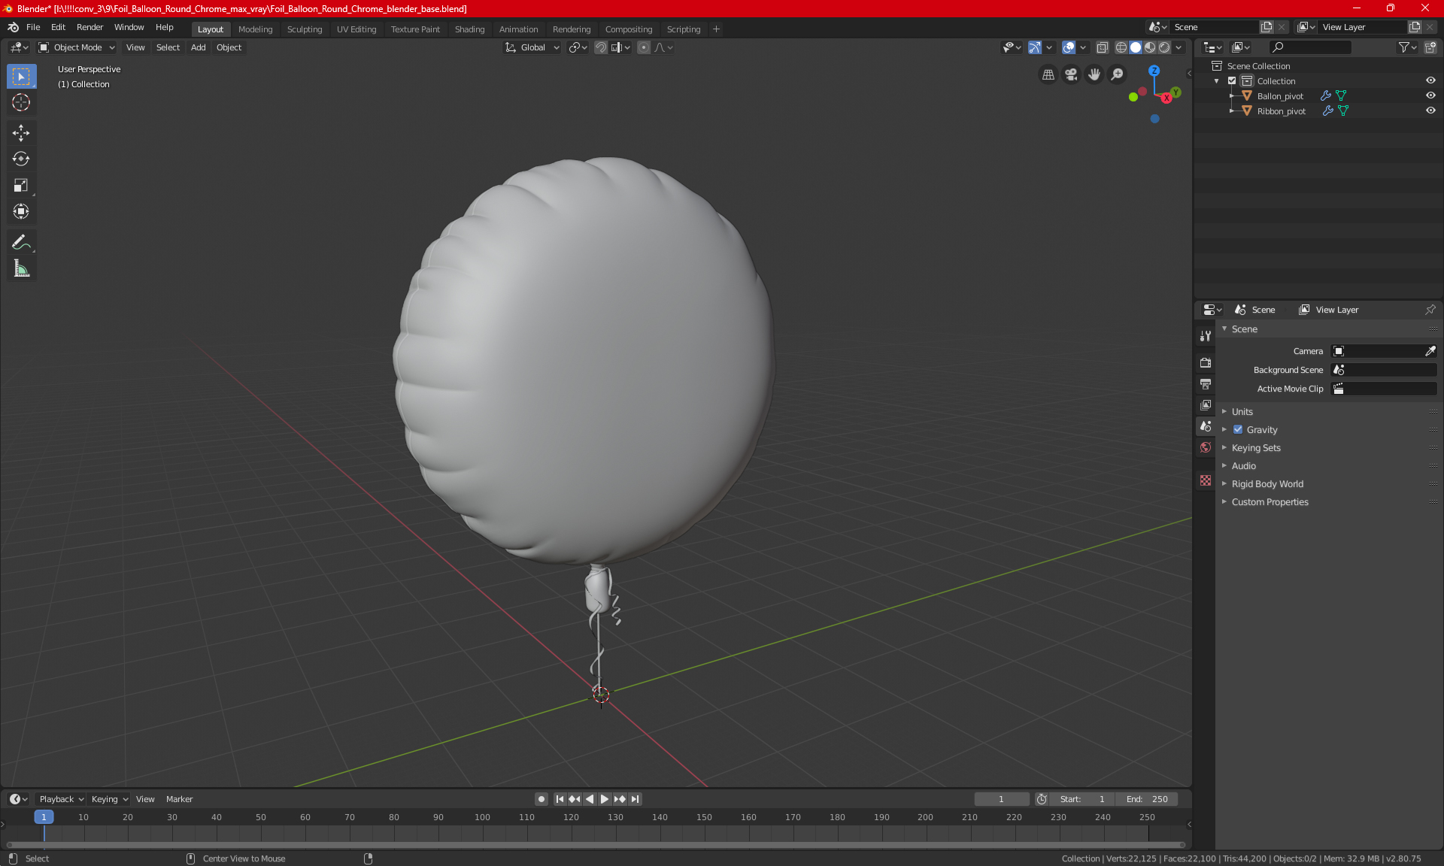Activate the Measure tool

tap(21, 269)
